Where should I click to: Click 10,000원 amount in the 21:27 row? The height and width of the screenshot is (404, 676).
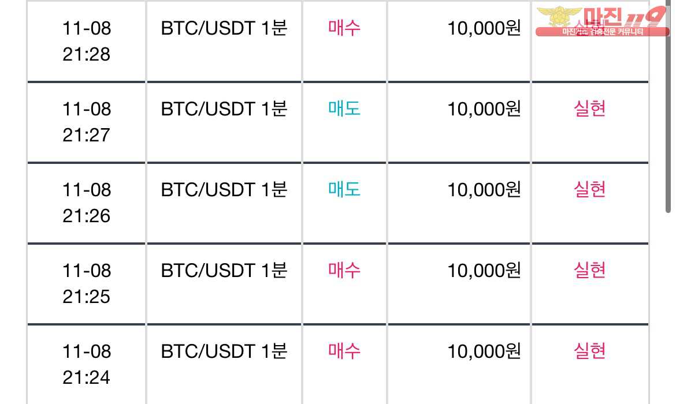(484, 109)
